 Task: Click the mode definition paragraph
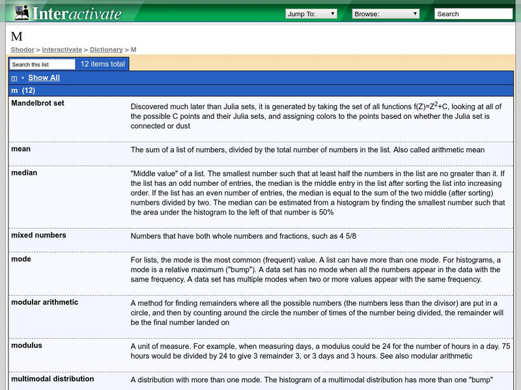[316, 270]
